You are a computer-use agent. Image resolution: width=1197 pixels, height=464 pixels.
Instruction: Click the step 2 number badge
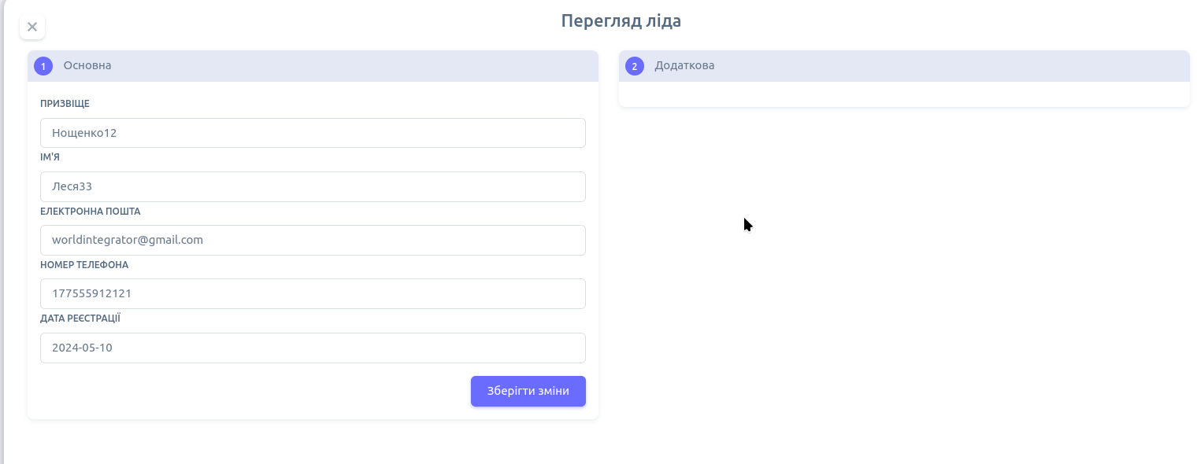coord(635,66)
